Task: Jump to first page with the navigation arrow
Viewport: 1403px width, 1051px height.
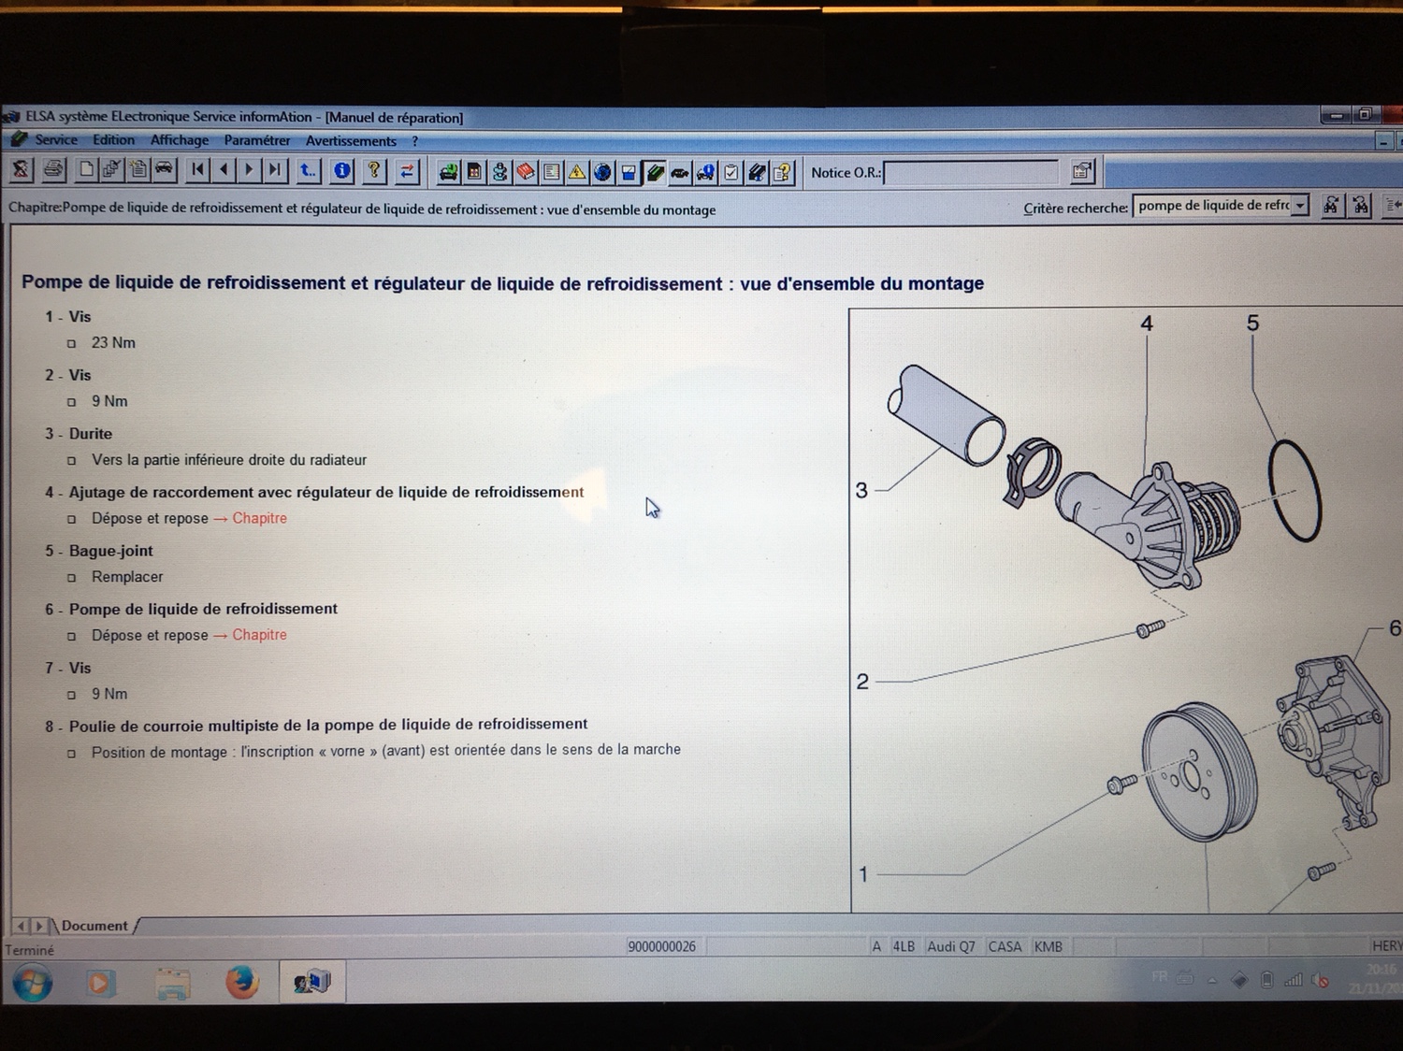Action: click(x=197, y=169)
